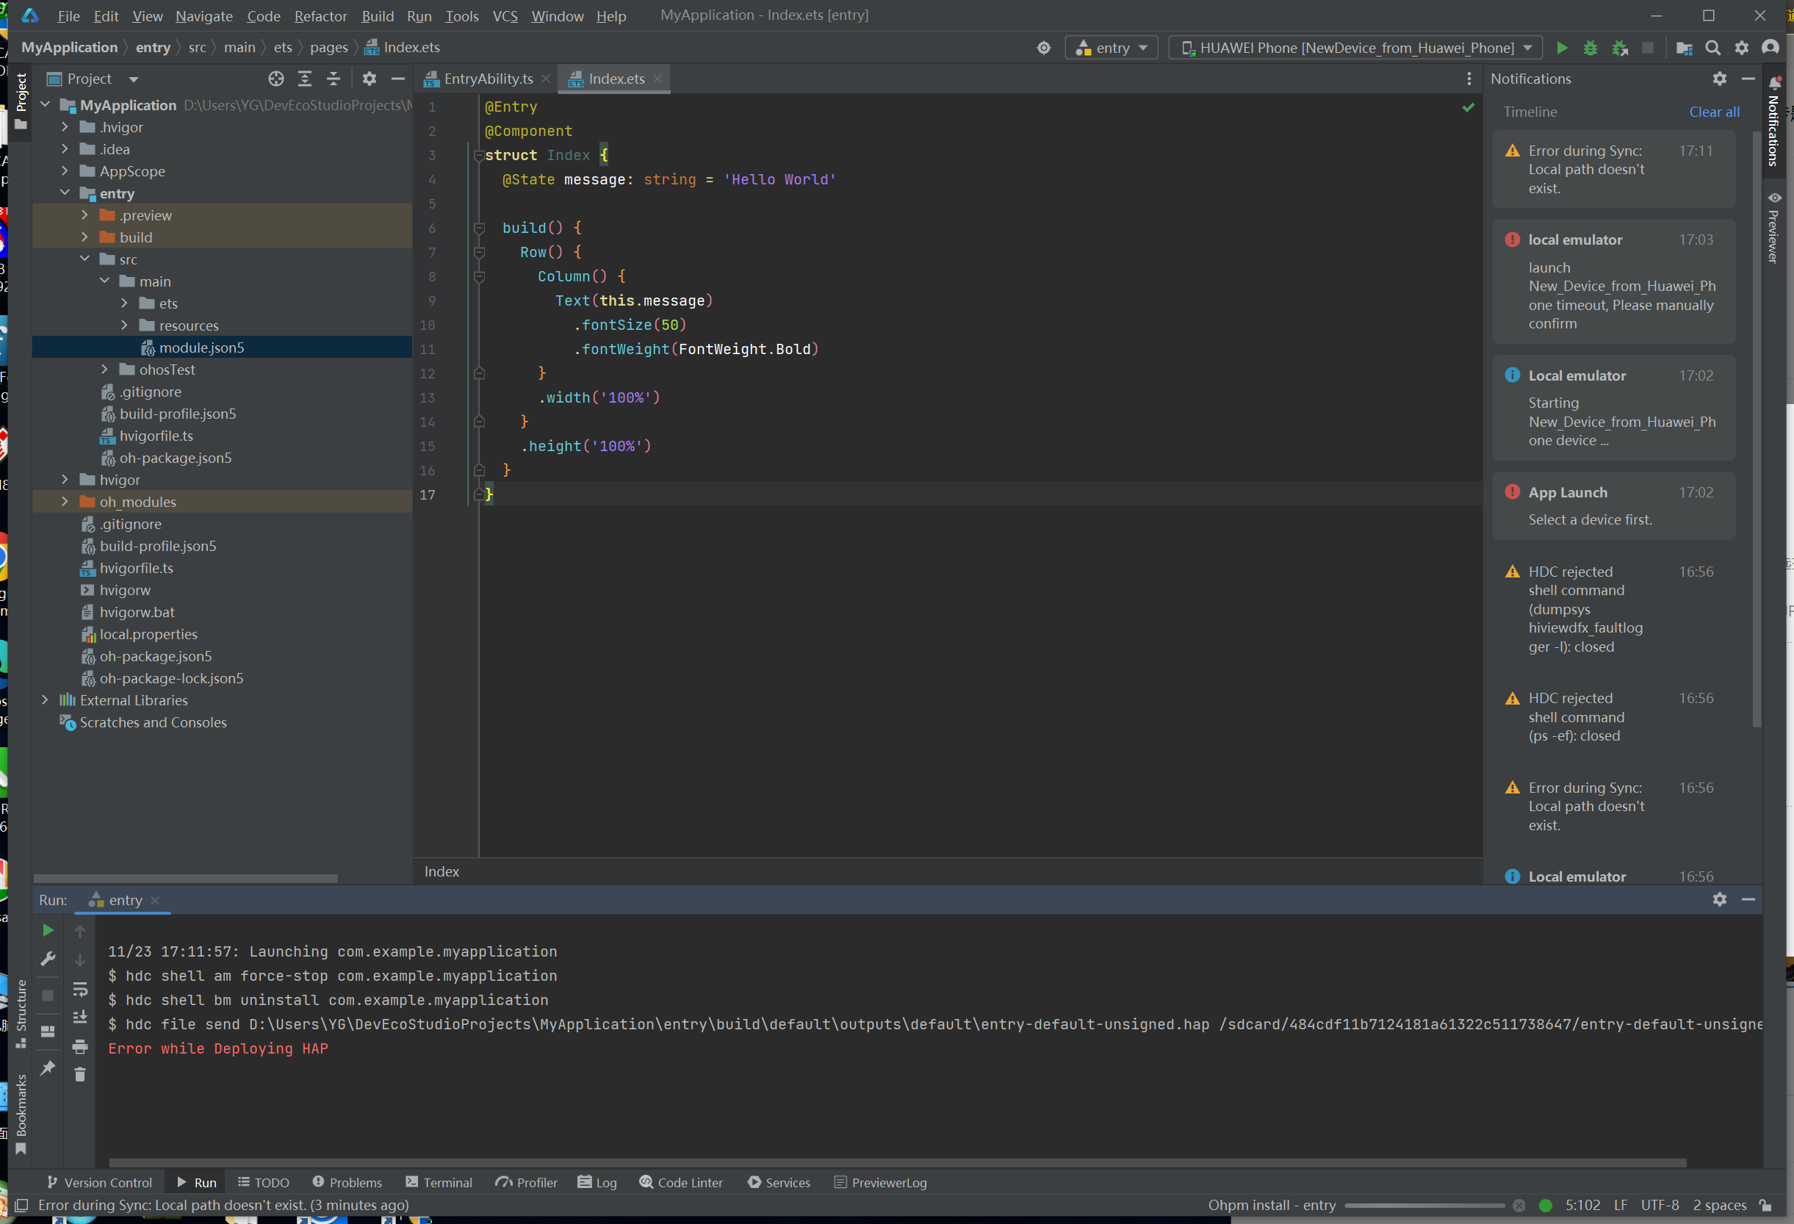
Task: Go to line via 5:102 indicator
Action: [1582, 1206]
